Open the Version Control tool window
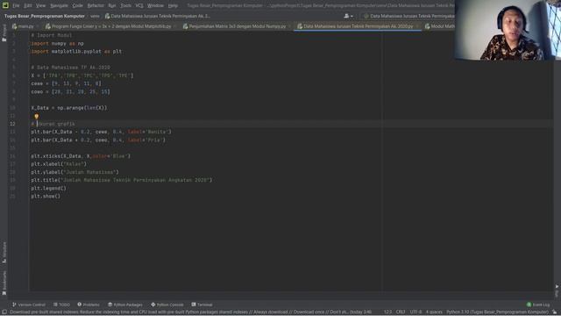 coord(29,305)
